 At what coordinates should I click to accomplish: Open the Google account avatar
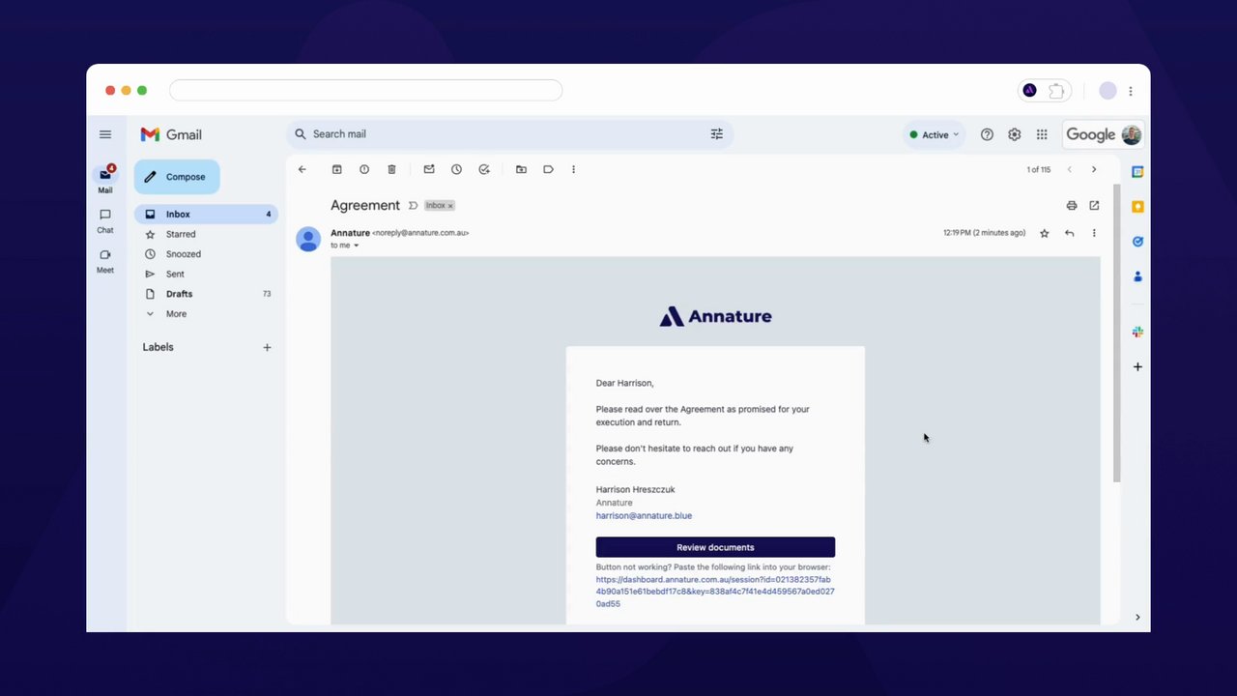coord(1132,134)
